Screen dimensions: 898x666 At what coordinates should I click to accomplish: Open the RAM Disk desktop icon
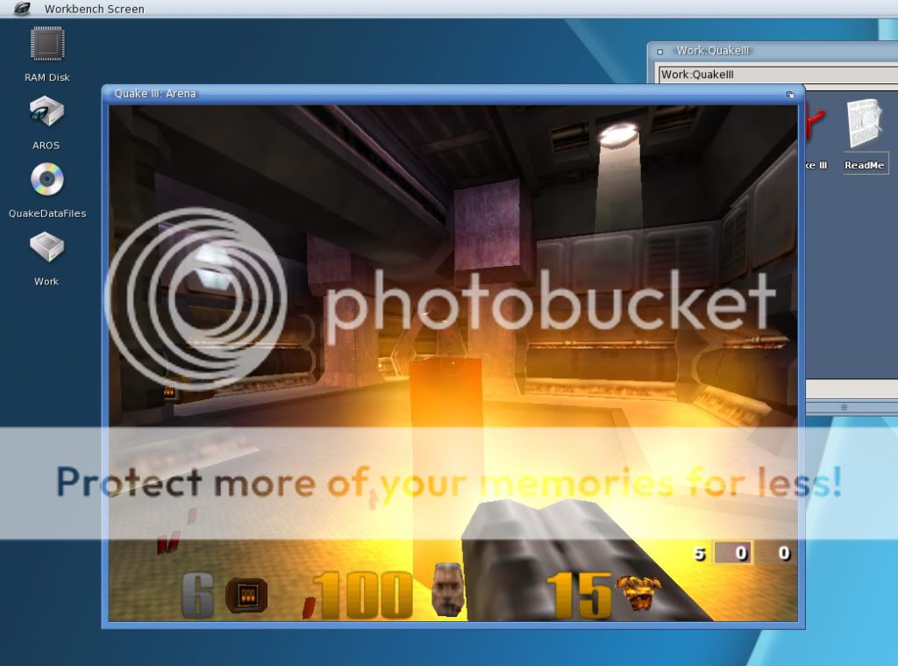pyautogui.click(x=47, y=46)
